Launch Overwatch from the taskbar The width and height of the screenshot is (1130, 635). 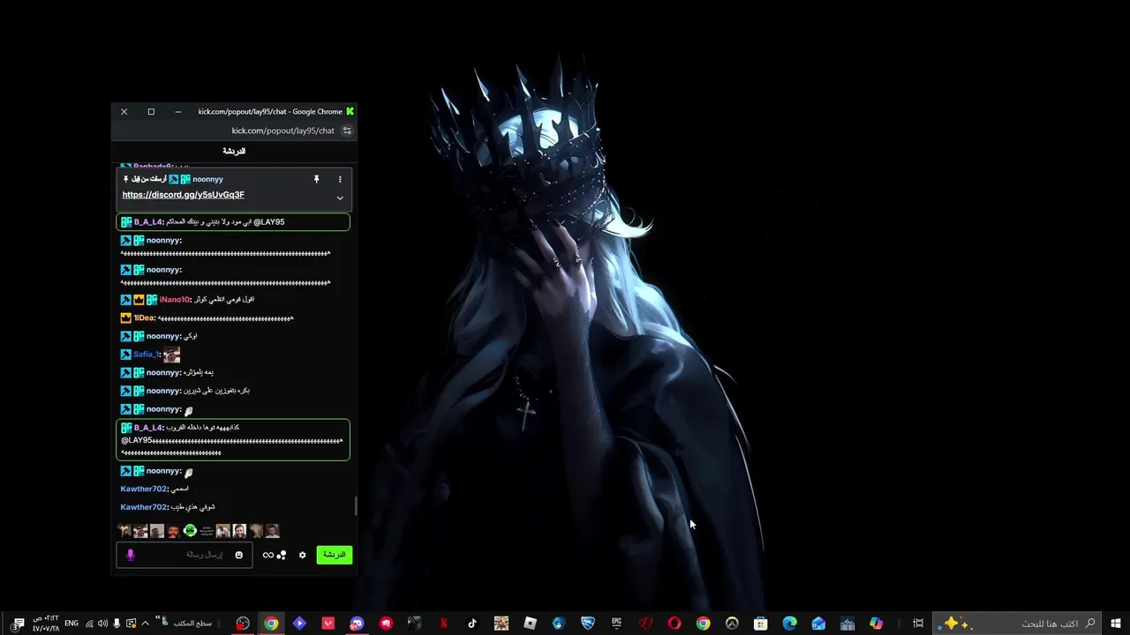732,624
